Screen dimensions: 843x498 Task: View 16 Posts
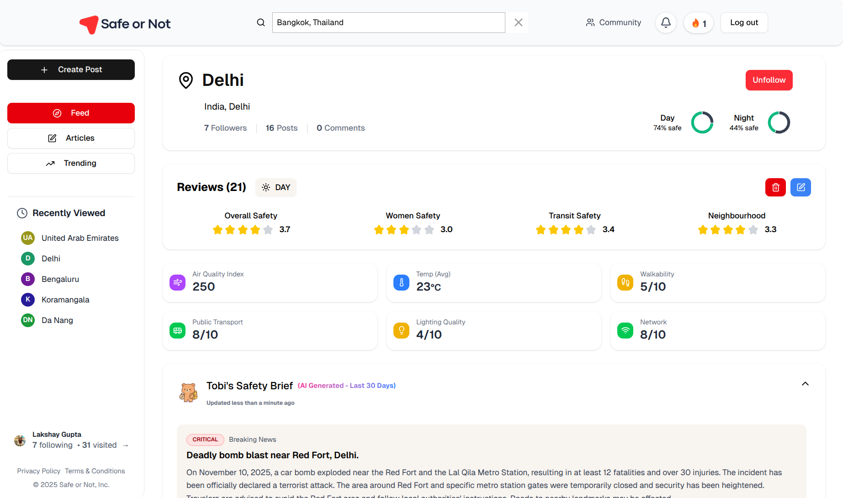(281, 128)
